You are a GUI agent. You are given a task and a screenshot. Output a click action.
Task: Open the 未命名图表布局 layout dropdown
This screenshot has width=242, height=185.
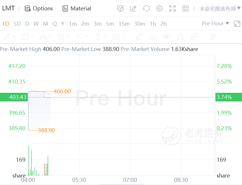219,9
